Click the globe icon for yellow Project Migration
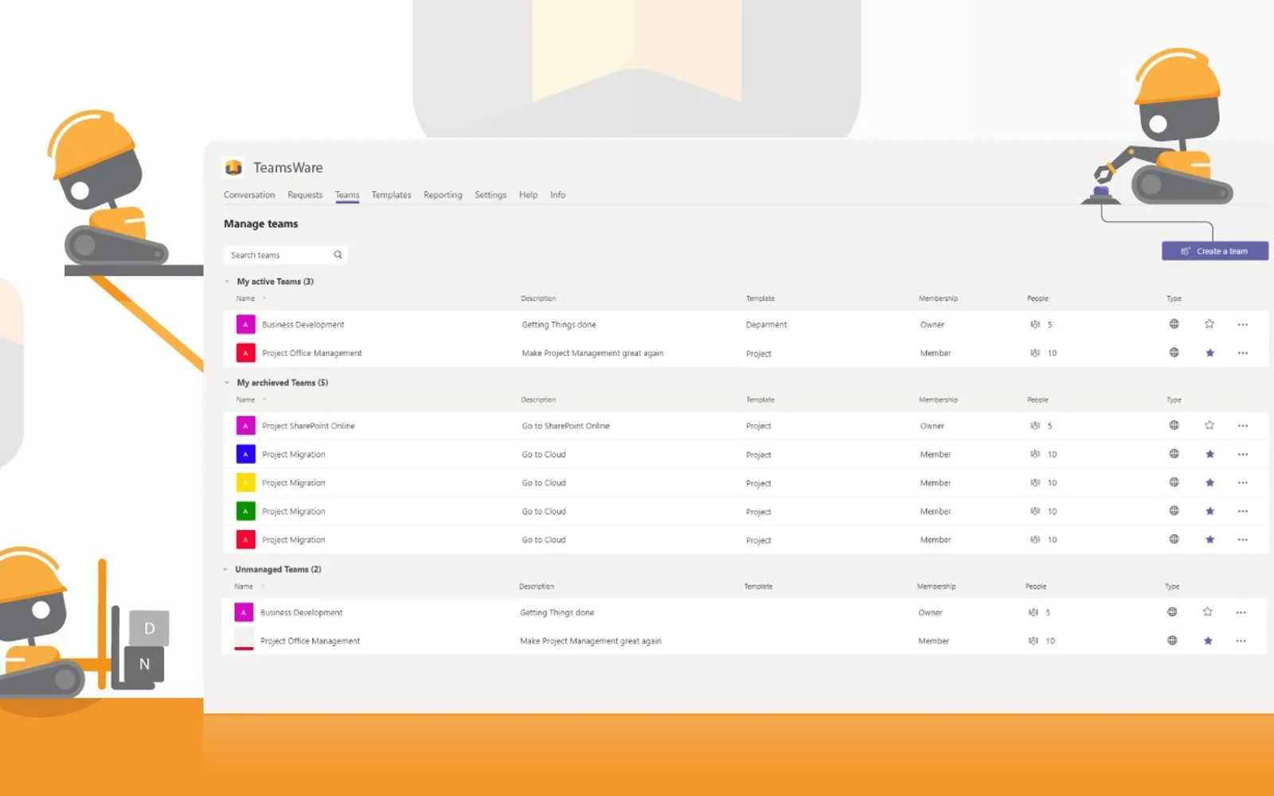This screenshot has height=796, width=1274. (x=1174, y=482)
